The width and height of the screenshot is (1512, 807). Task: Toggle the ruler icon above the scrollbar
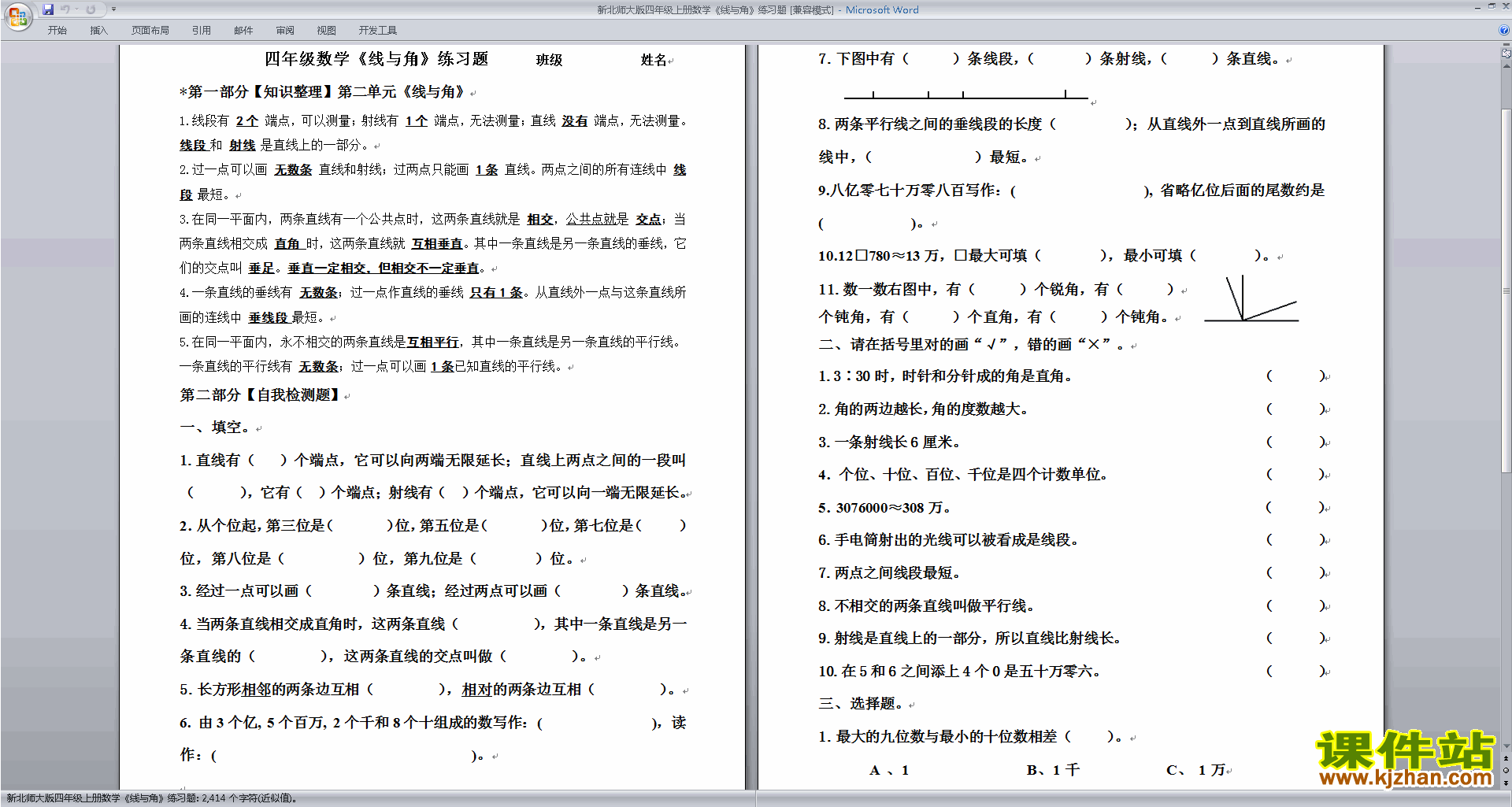pos(1506,54)
